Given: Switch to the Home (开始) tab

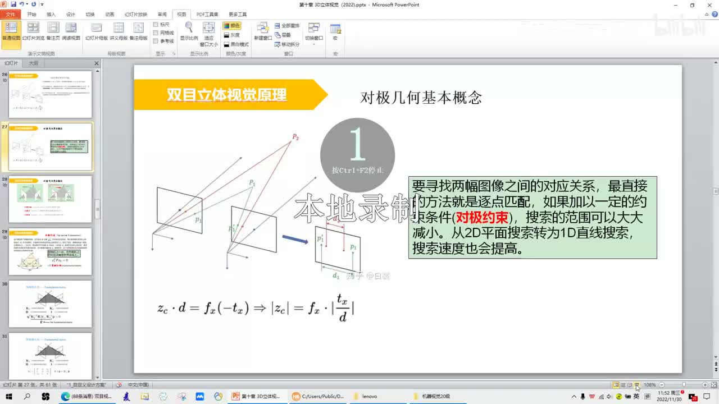Looking at the screenshot, I should 31,14.
